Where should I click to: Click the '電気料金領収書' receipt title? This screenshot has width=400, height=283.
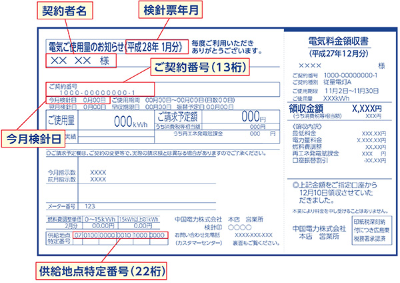click(x=339, y=41)
